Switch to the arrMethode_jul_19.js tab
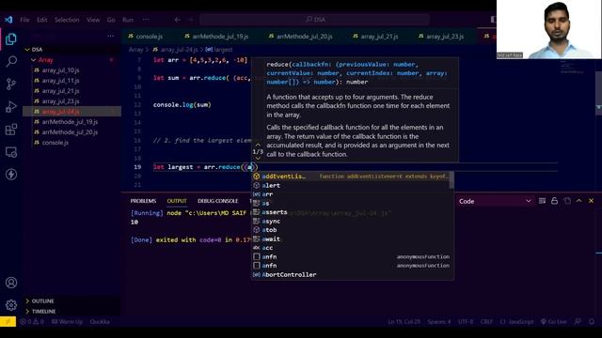Screen dimensions: 602x338 216,37
